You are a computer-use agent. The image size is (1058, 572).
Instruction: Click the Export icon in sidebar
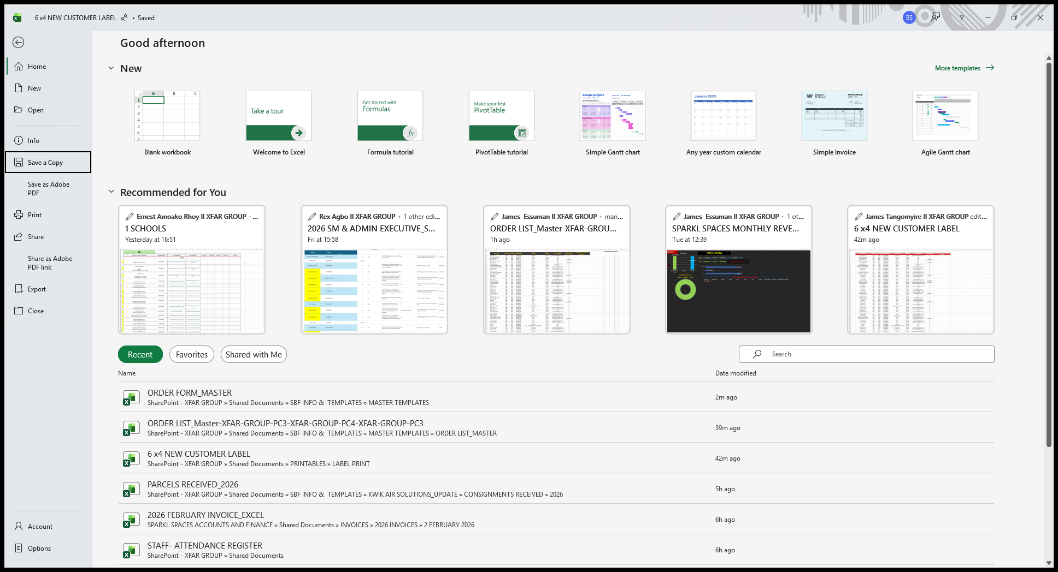click(19, 289)
